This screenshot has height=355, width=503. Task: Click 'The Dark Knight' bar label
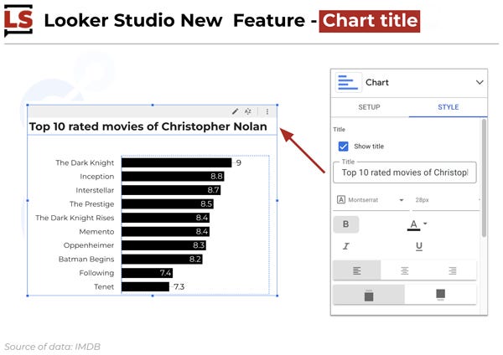click(x=85, y=162)
